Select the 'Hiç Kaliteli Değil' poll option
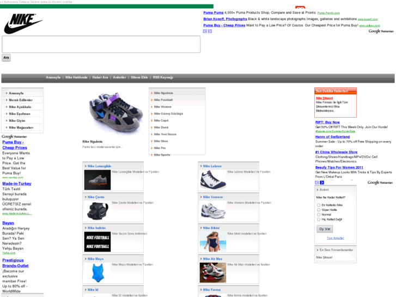 319,220
